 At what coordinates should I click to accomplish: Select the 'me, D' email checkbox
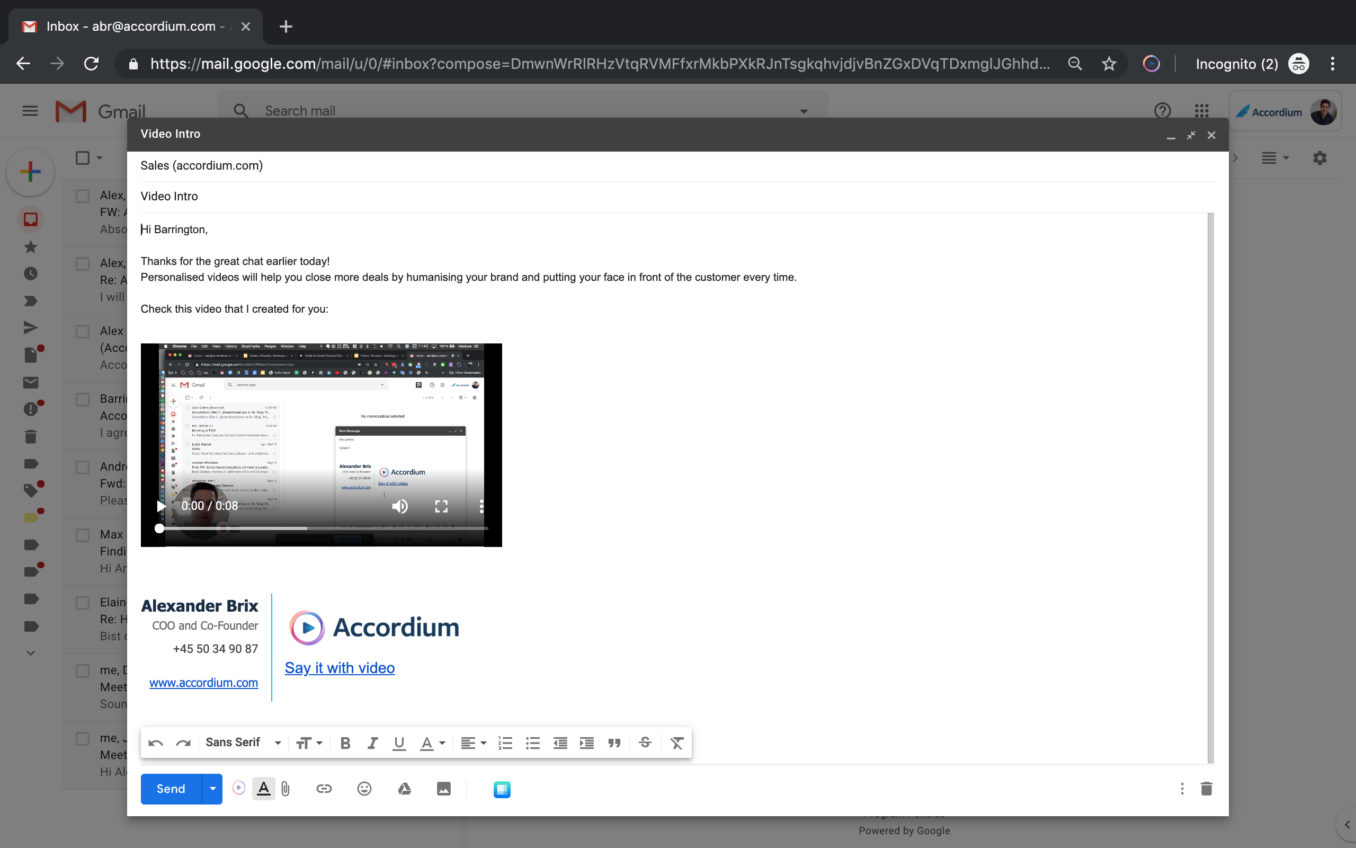pos(83,671)
